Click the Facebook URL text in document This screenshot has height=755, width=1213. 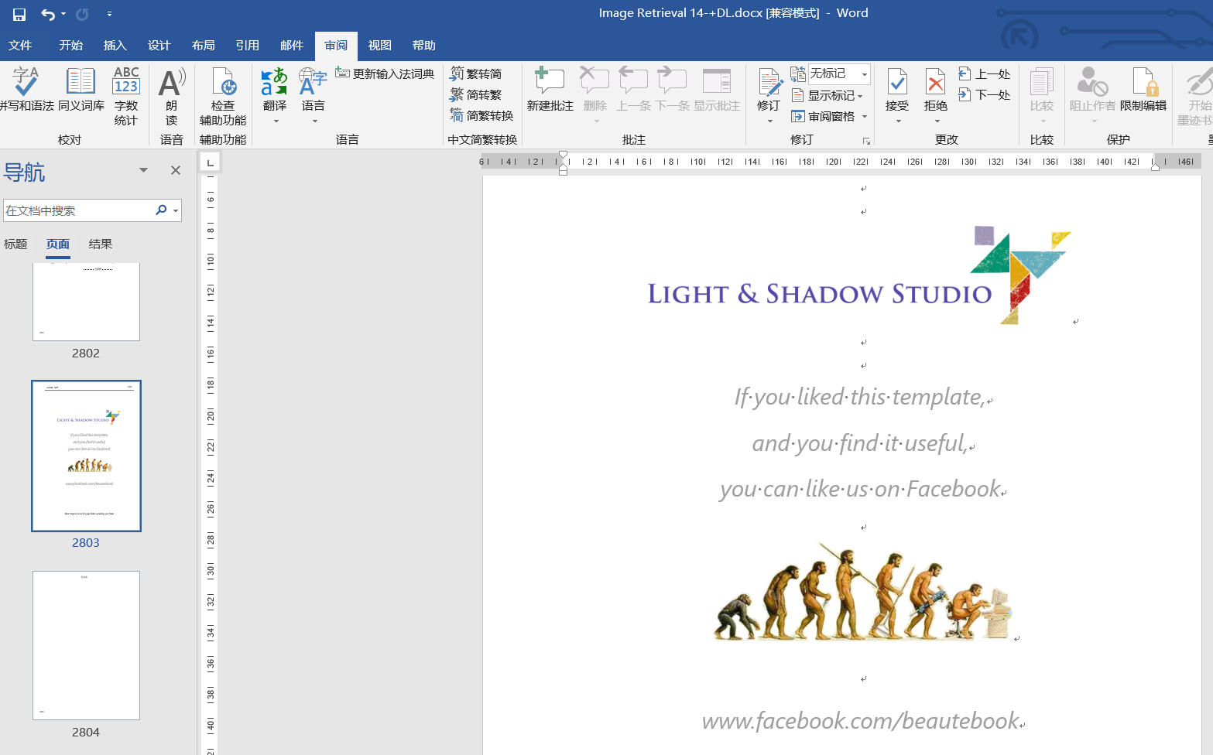pyautogui.click(x=860, y=721)
